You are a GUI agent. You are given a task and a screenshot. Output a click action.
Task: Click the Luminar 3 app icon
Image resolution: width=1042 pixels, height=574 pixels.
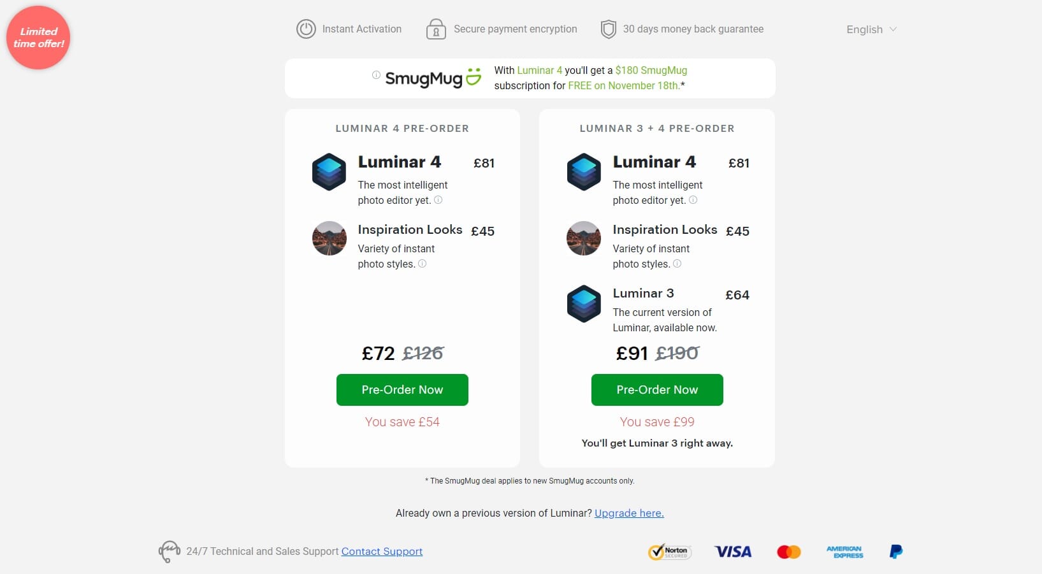point(584,304)
